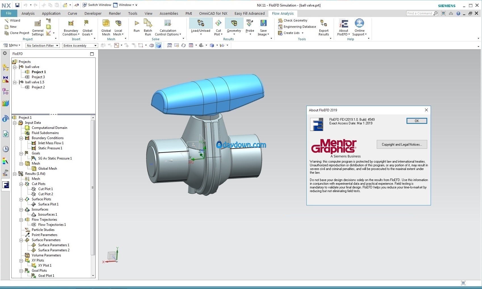Open Engineering Database
Screen dimensions: 482x289
click(x=297, y=27)
